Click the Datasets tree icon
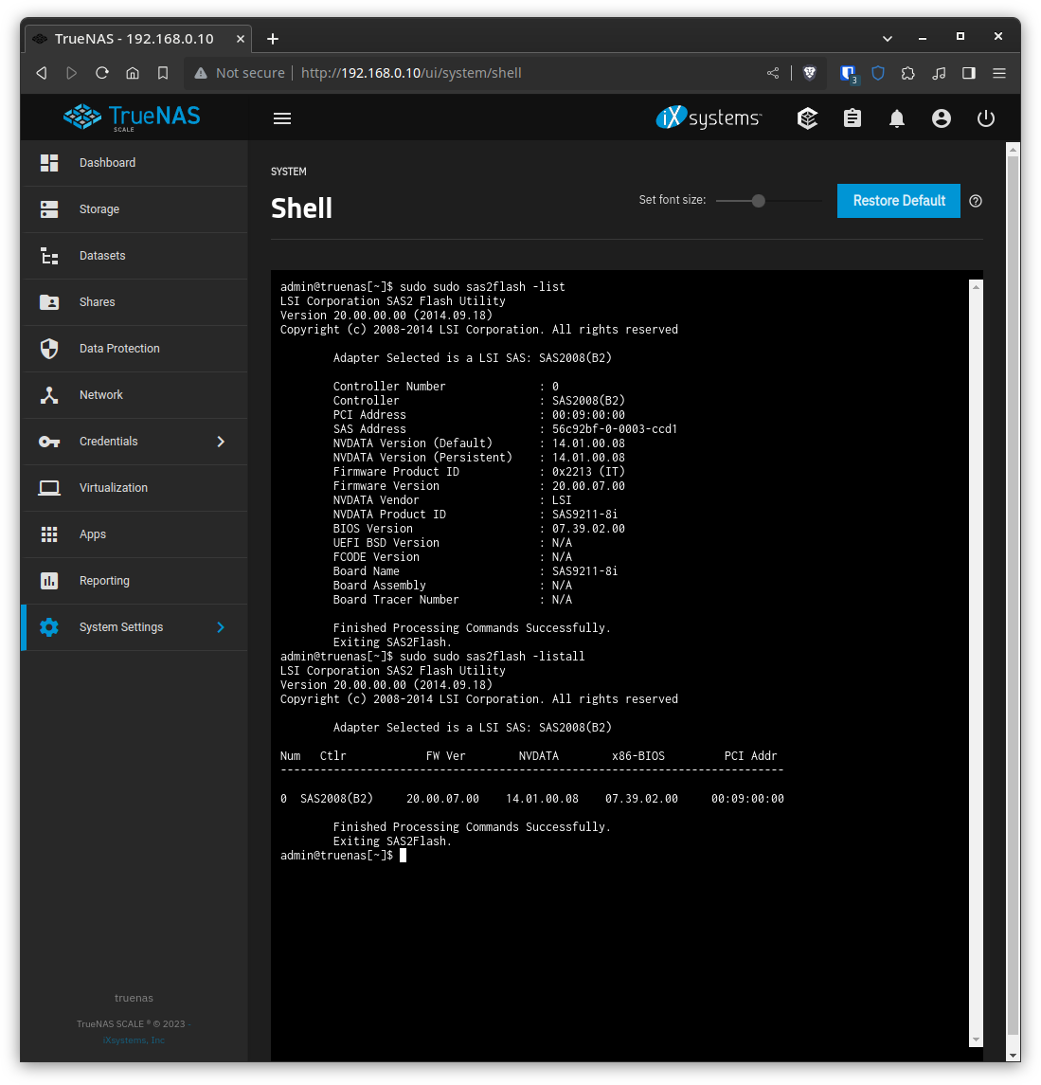Image resolution: width=1041 pixels, height=1085 pixels. pos(49,255)
